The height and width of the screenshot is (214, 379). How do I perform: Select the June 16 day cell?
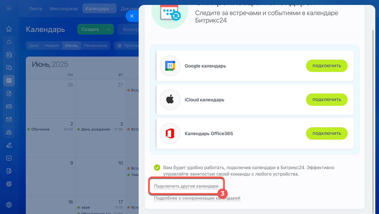click(51, 205)
